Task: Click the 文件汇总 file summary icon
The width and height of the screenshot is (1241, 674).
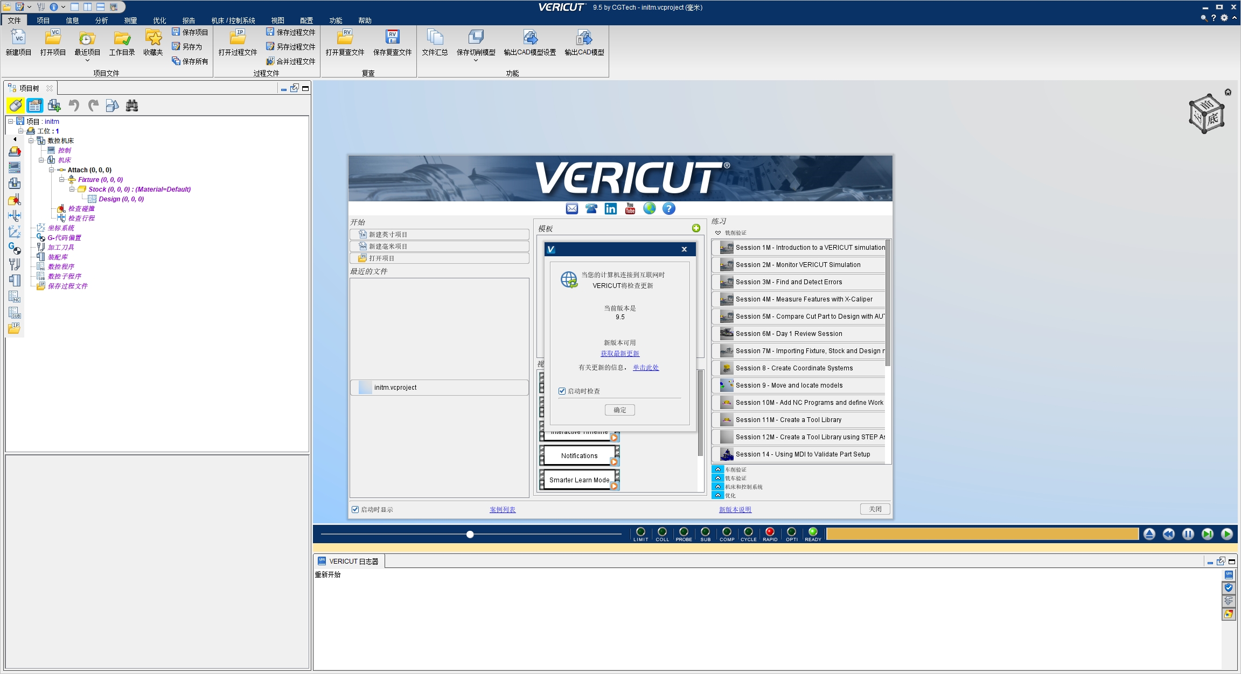Action: click(x=435, y=38)
